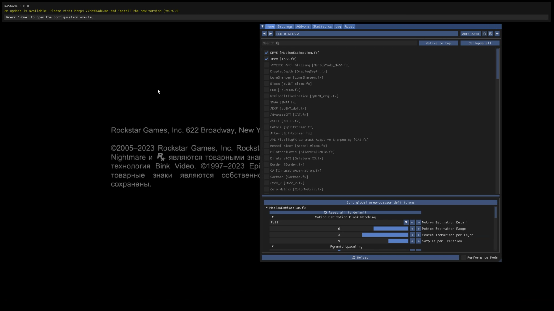The image size is (554, 311).
Task: Add a new preset with the plus icon
Action: 497,34
